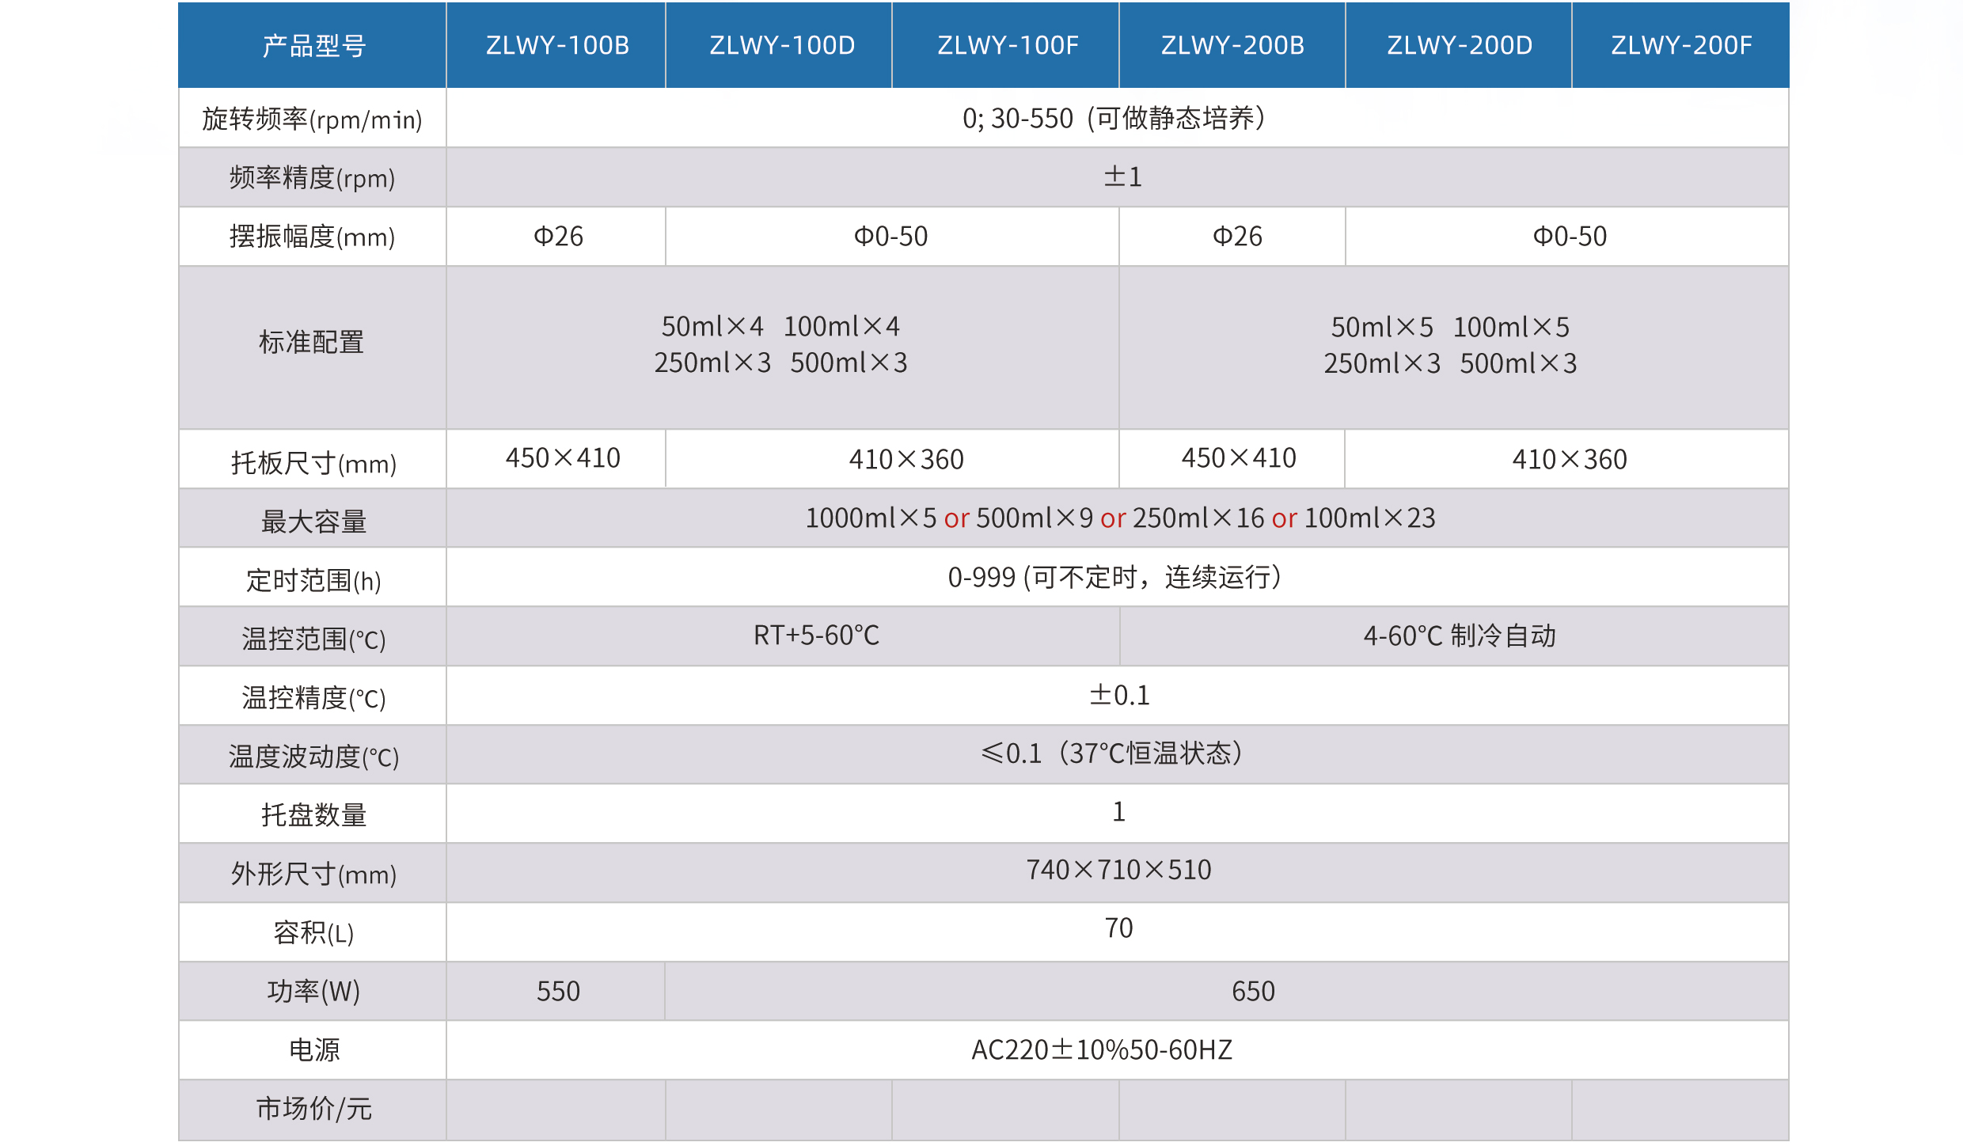The image size is (1963, 1146).
Task: Click the 频率精度(rpm) row label
Action: 312,178
